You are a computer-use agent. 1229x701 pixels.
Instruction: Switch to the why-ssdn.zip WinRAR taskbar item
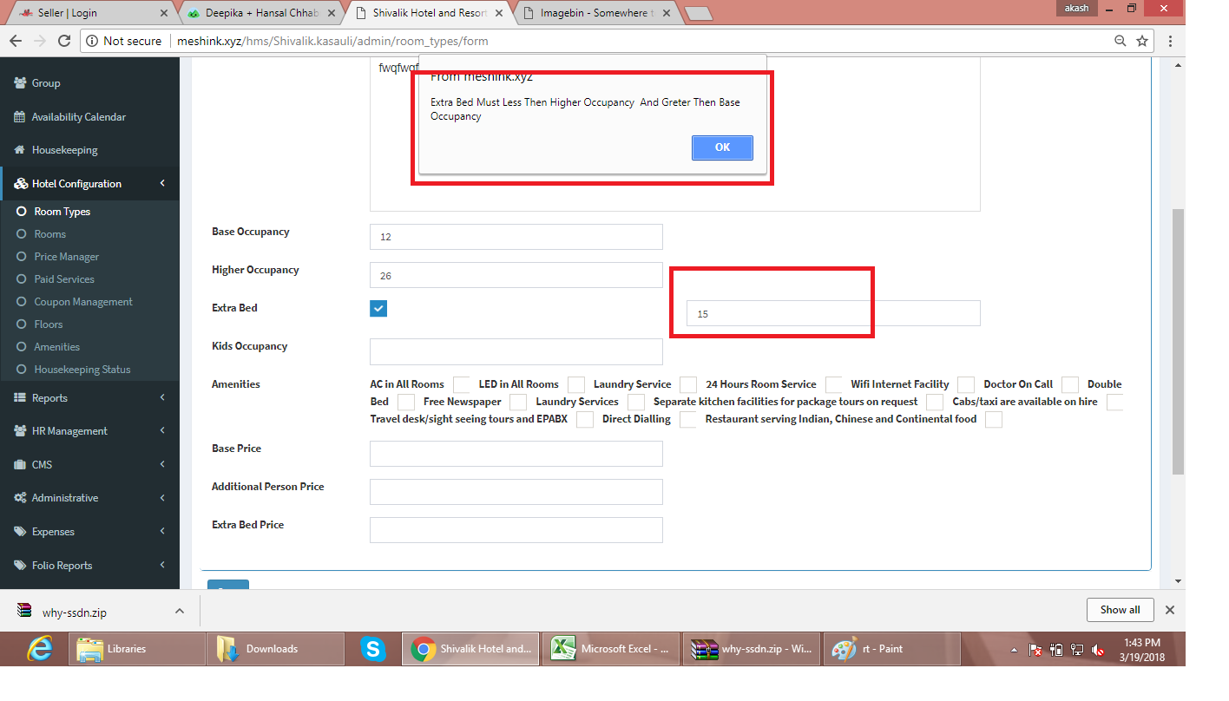coord(752,648)
